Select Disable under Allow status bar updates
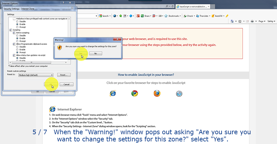 click(x=17, y=58)
